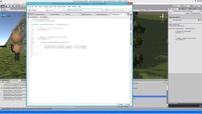
Task: Open the tab list dropdown arrow
Action: coord(128,14)
